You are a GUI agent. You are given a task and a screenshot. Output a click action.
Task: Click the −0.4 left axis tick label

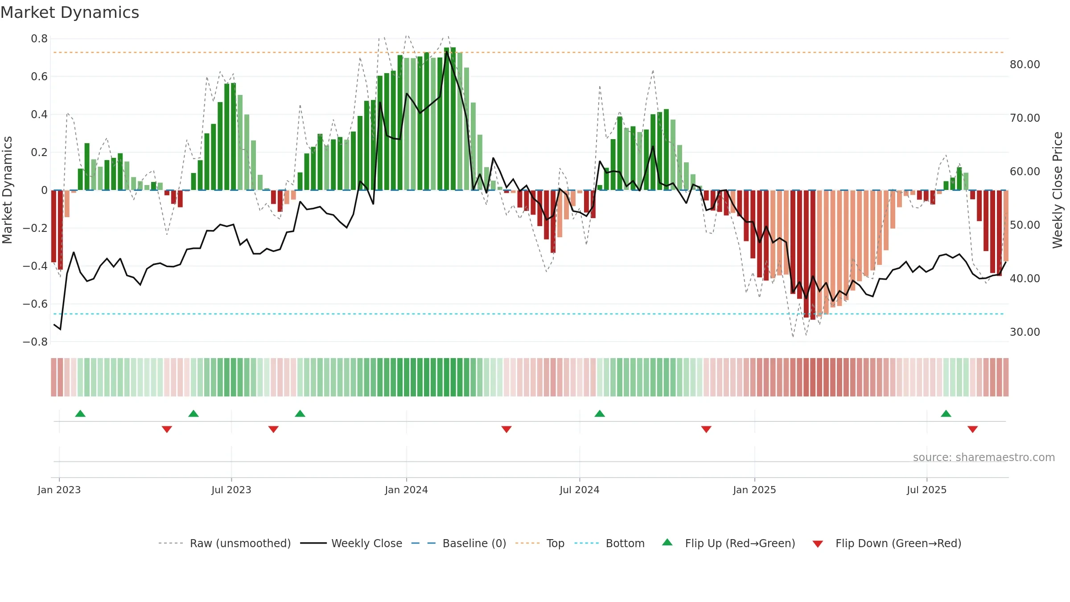coord(35,266)
